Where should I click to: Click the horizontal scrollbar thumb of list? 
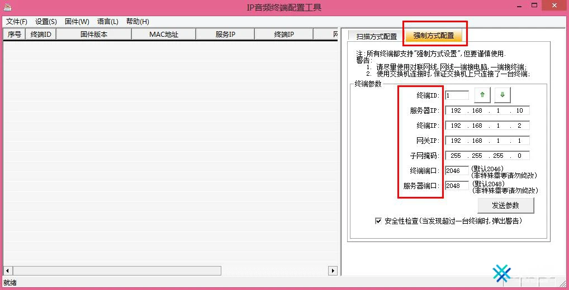coord(117,270)
